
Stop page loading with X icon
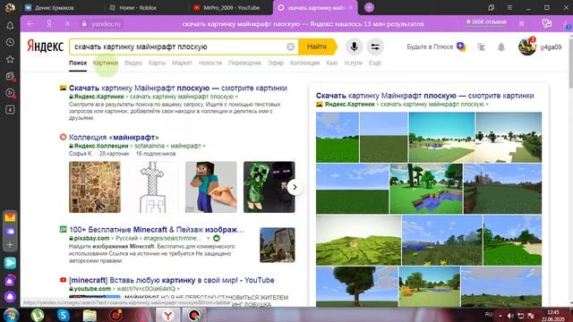pyautogui.click(x=67, y=24)
